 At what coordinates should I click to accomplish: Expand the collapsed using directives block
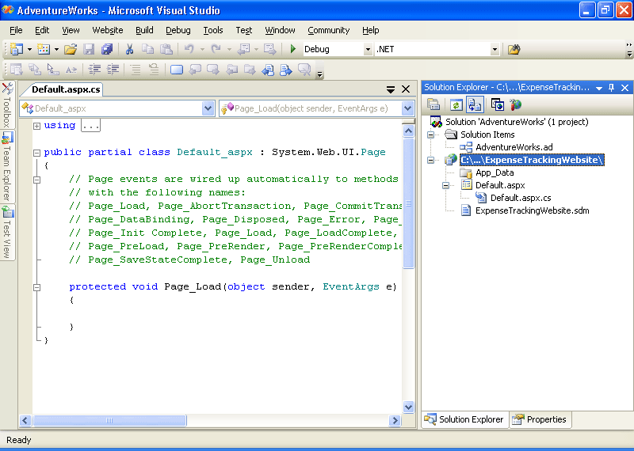(x=36, y=126)
